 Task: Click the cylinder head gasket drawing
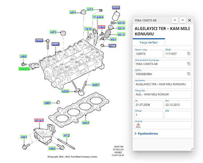point(79,110)
